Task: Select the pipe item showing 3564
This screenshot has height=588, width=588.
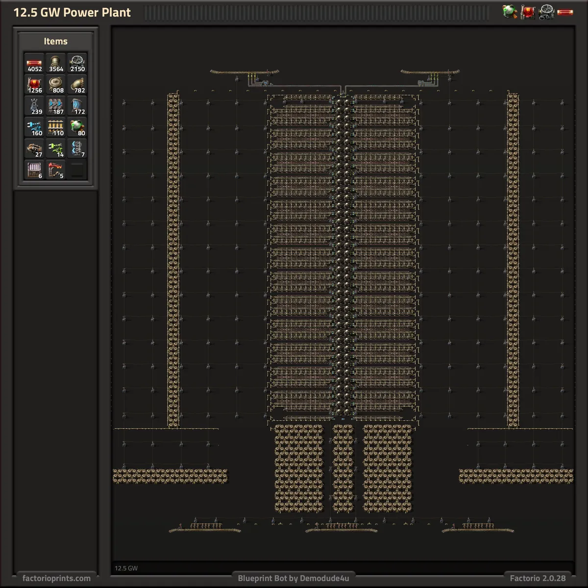Action: pos(56,63)
